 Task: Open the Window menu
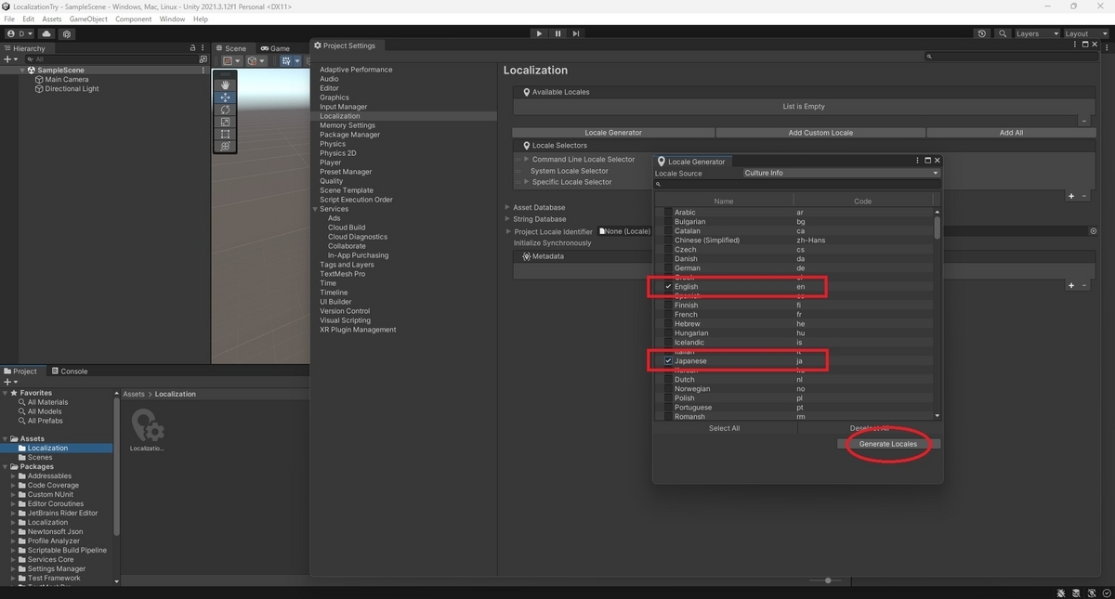(172, 19)
